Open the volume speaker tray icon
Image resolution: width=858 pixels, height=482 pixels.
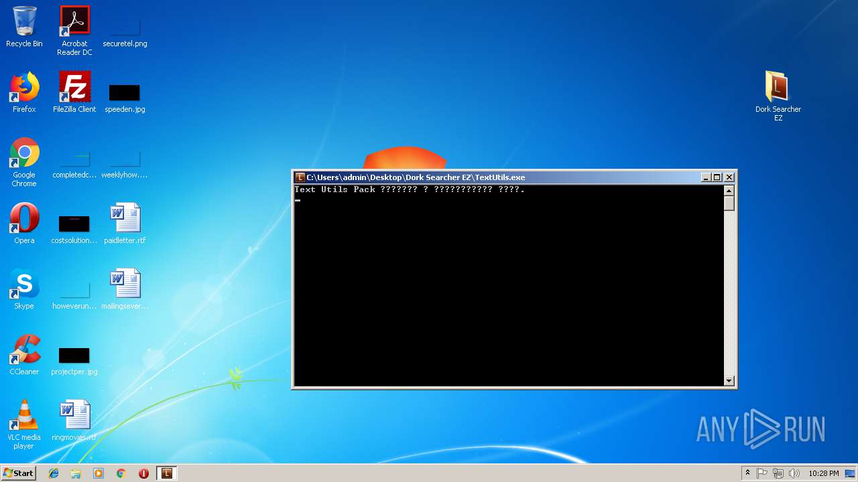click(794, 473)
